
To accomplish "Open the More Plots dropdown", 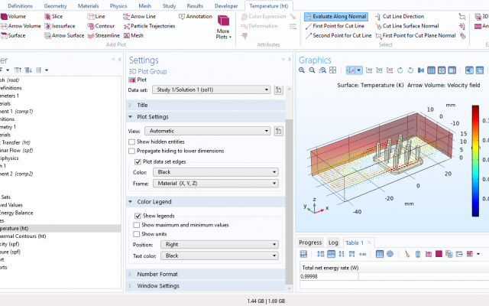I will click(x=223, y=28).
